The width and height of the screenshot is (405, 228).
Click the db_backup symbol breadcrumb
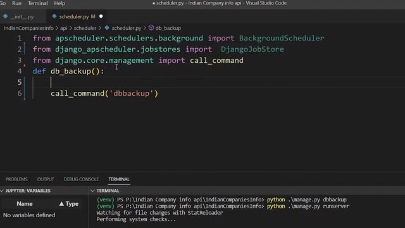168,28
